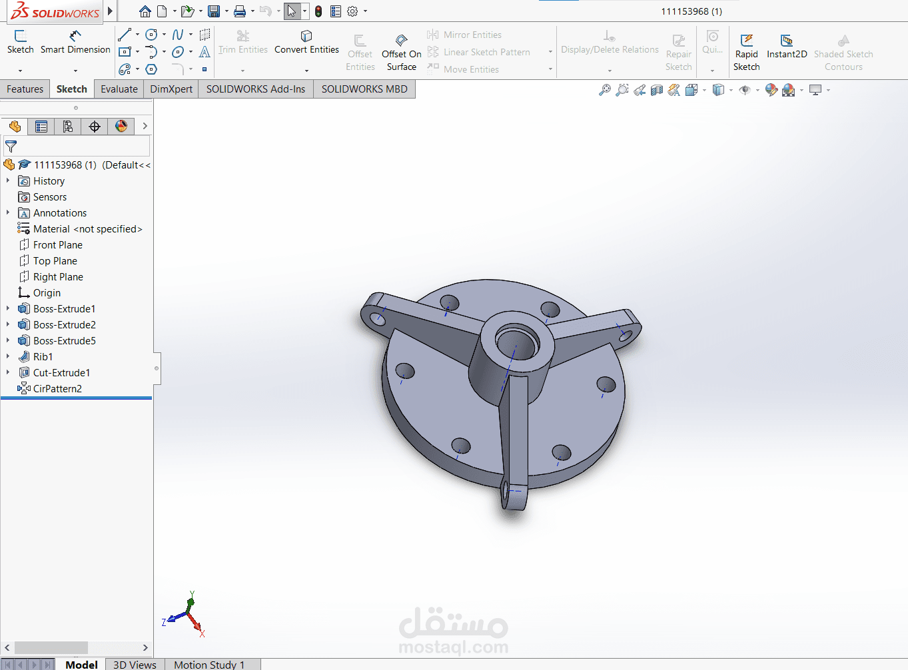The width and height of the screenshot is (908, 670).
Task: Click the Zoom to Fit icon
Action: pyautogui.click(x=604, y=90)
